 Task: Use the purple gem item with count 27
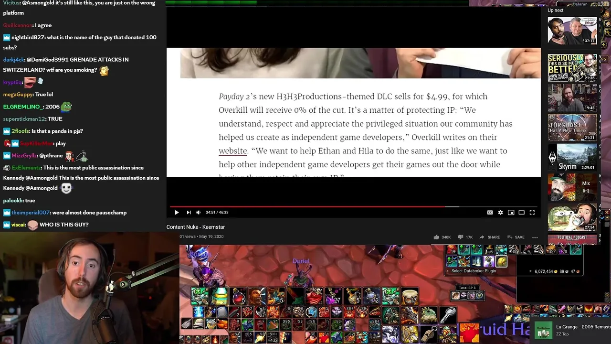pos(334,296)
